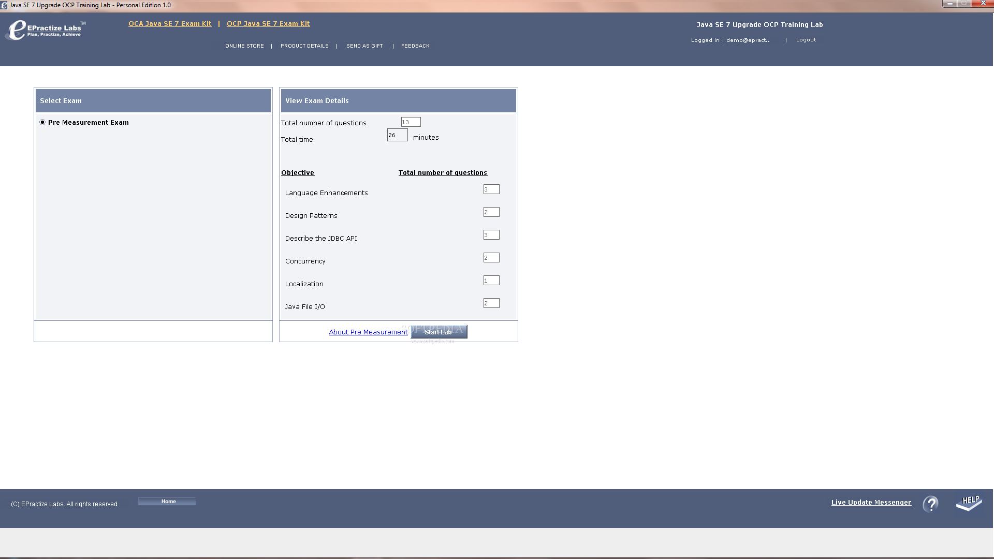Viewport: 994px width, 559px height.
Task: Open FEEDBACK
Action: tap(415, 46)
